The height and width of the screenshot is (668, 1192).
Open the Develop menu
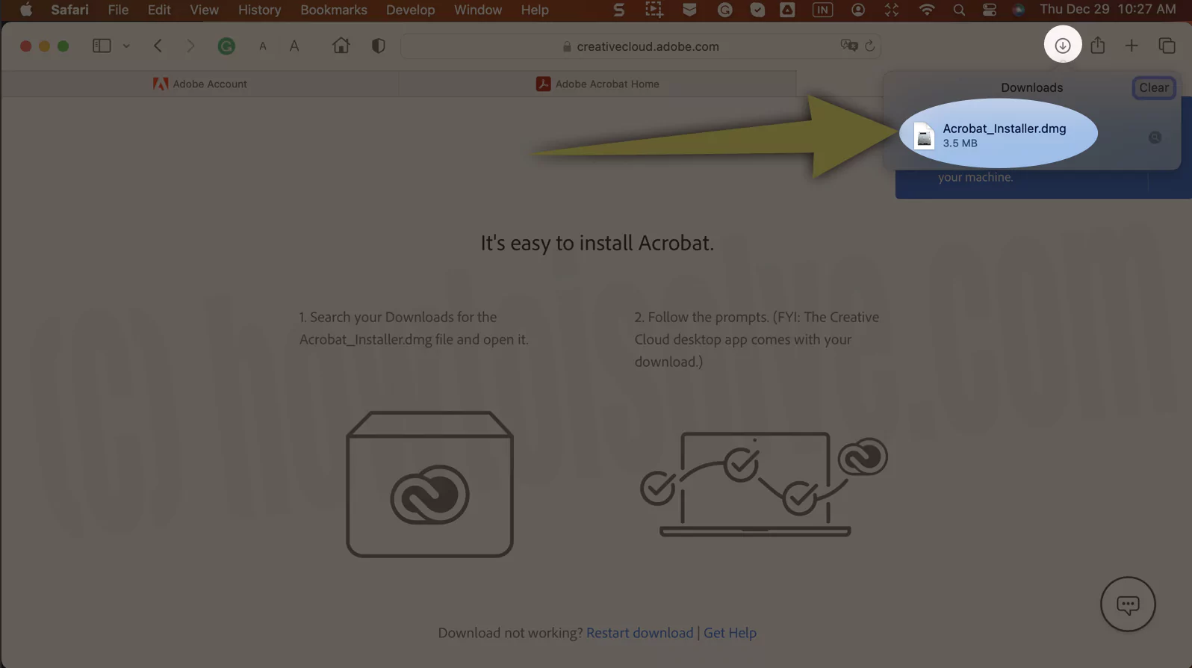click(x=411, y=10)
